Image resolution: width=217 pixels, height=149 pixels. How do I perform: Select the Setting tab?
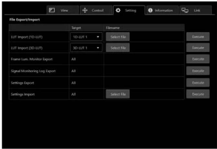[129, 10]
